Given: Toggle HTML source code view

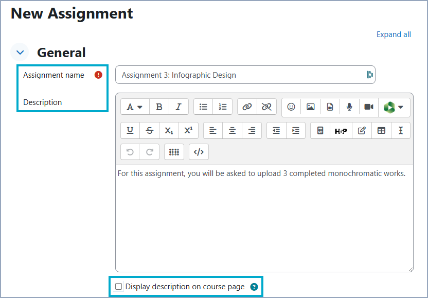Looking at the screenshot, I should 199,151.
